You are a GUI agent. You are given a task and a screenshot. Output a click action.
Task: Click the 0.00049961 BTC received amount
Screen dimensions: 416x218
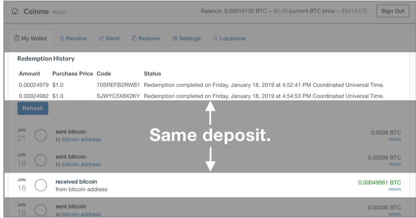379,183
